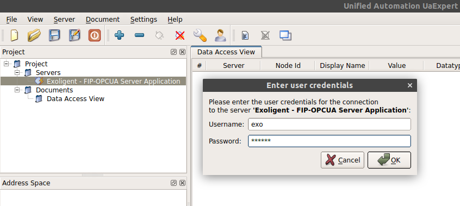This screenshot has height=206, width=460.
Task: Click the lightning server icon of Exoligent
Action: coord(39,82)
